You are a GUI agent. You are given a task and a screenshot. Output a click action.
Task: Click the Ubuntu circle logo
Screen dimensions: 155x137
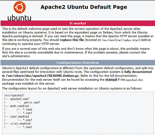coord(20,7)
